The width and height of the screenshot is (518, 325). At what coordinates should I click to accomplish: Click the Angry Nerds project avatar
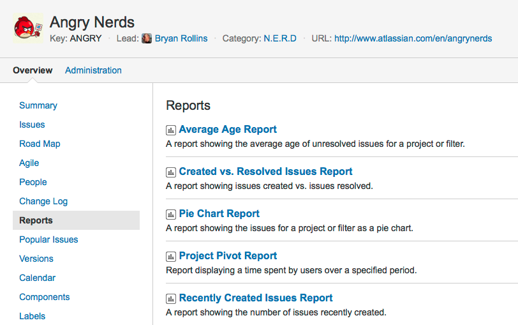[x=28, y=28]
